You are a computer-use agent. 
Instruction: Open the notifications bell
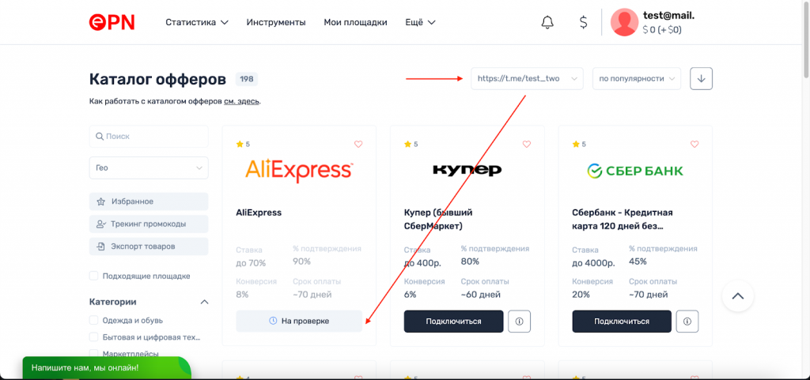tap(547, 22)
